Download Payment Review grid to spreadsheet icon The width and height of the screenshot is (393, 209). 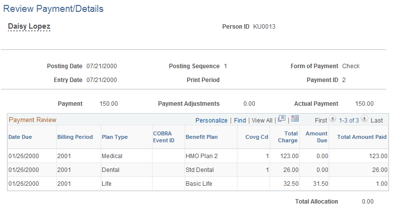tap(295, 119)
